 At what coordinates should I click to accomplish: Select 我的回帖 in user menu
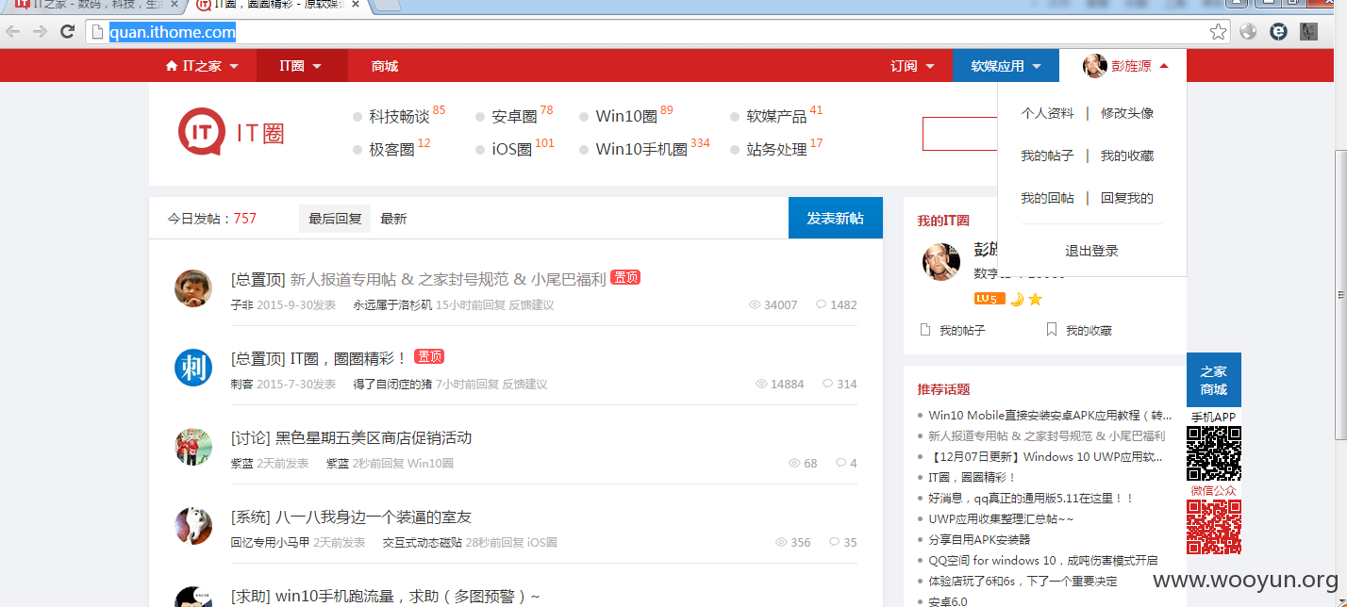(1047, 198)
